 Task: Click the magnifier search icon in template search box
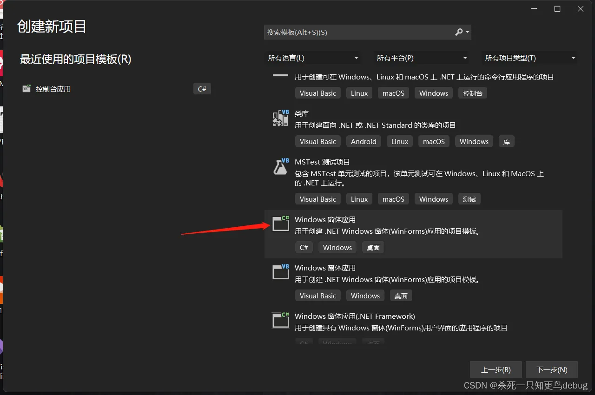(x=459, y=32)
